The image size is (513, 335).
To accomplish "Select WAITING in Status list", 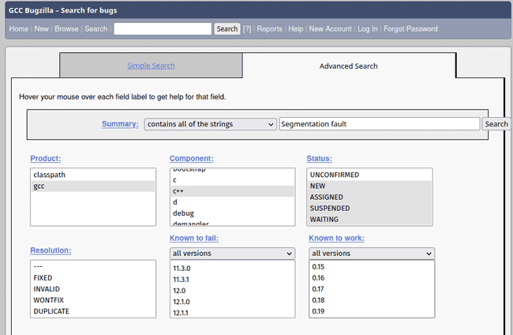I will coord(369,220).
